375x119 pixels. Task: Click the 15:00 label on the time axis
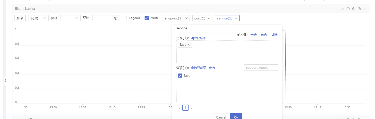pyautogui.click(x=53, y=107)
